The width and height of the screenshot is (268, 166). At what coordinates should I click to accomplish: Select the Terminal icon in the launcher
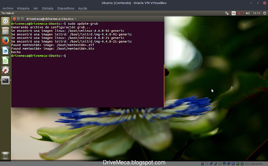(x=5, y=80)
